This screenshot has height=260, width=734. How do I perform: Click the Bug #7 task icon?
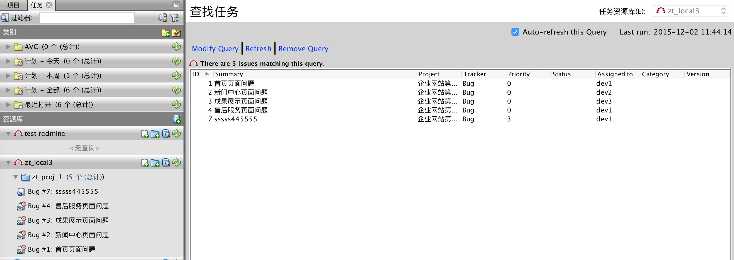[x=21, y=192]
